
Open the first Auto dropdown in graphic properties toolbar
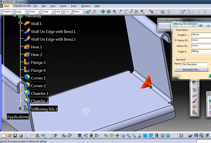(12, 12)
